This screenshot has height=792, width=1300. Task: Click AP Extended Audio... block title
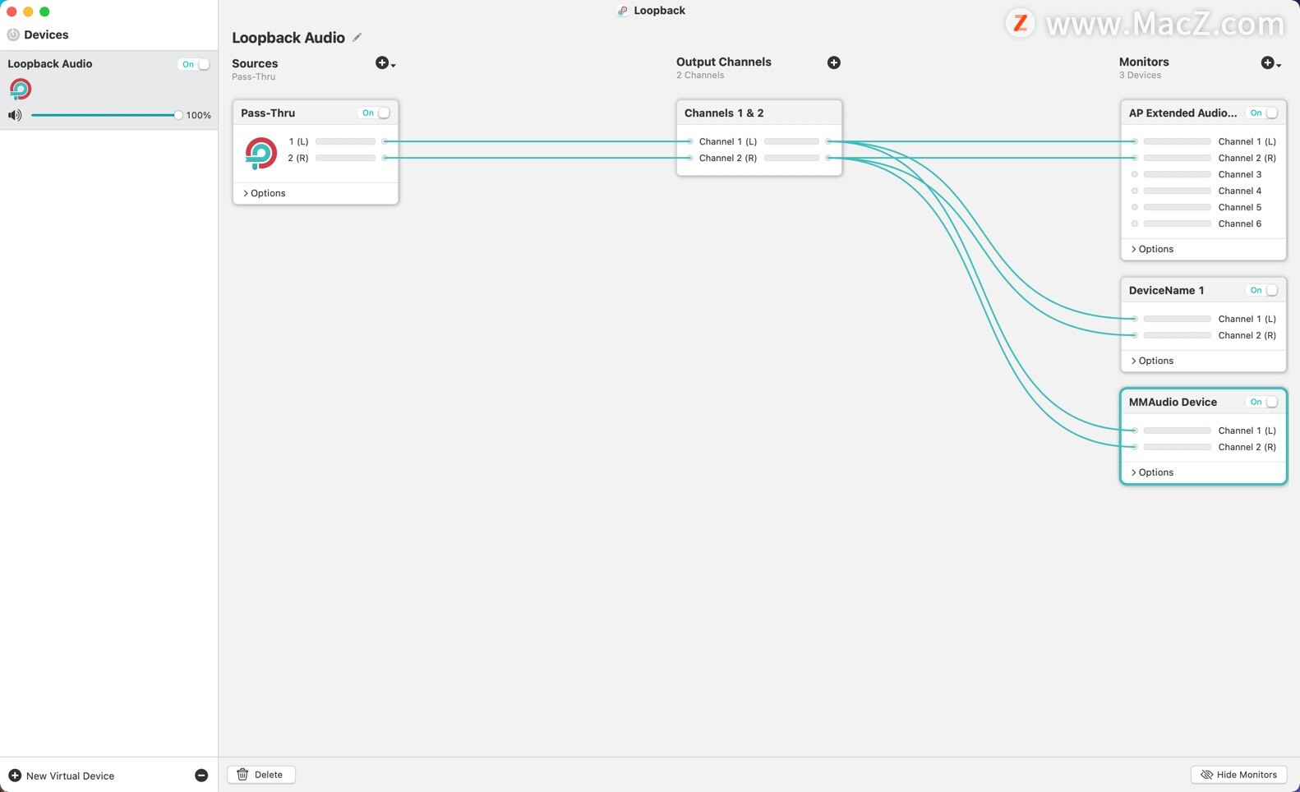1182,113
